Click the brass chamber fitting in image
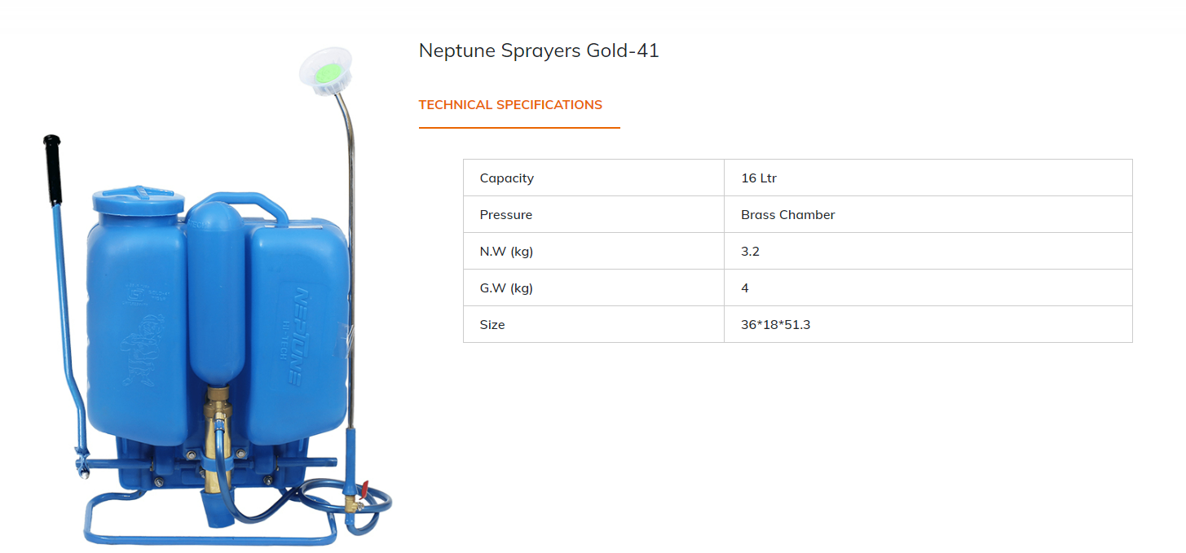 [x=218, y=424]
